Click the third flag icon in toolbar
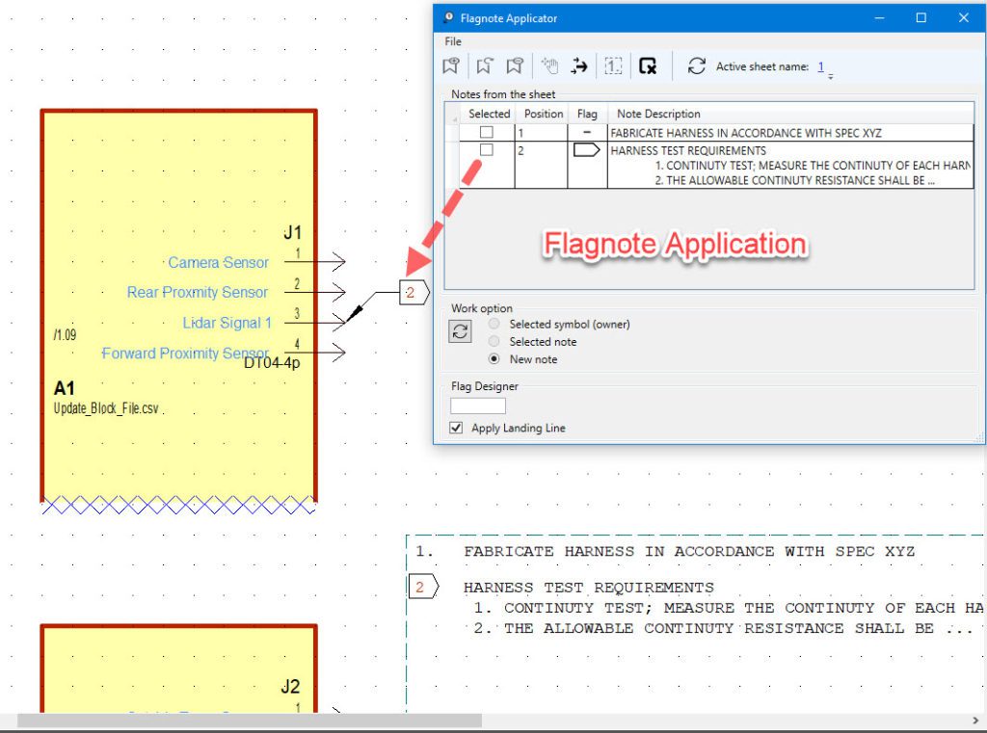The height and width of the screenshot is (733, 987). tap(516, 66)
